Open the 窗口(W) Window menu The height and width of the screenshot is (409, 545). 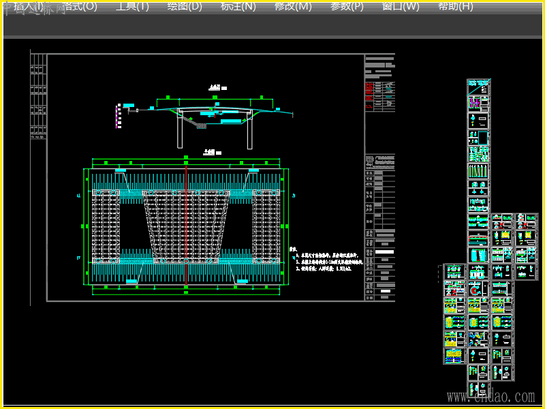tap(401, 7)
